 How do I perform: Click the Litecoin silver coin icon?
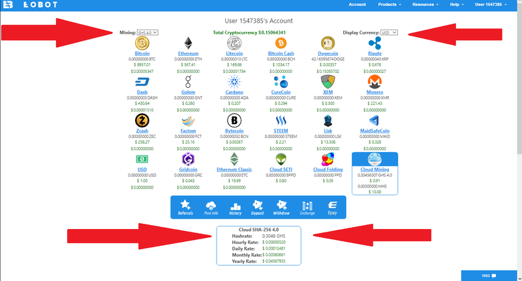[234, 43]
